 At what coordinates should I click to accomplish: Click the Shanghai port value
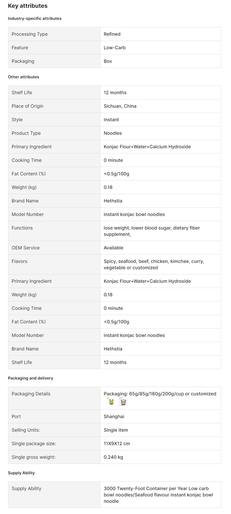pyautogui.click(x=114, y=416)
